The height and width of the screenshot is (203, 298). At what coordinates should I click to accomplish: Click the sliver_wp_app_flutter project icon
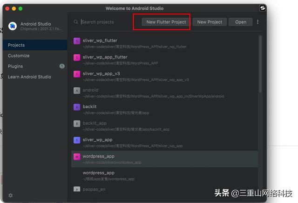tap(77, 57)
